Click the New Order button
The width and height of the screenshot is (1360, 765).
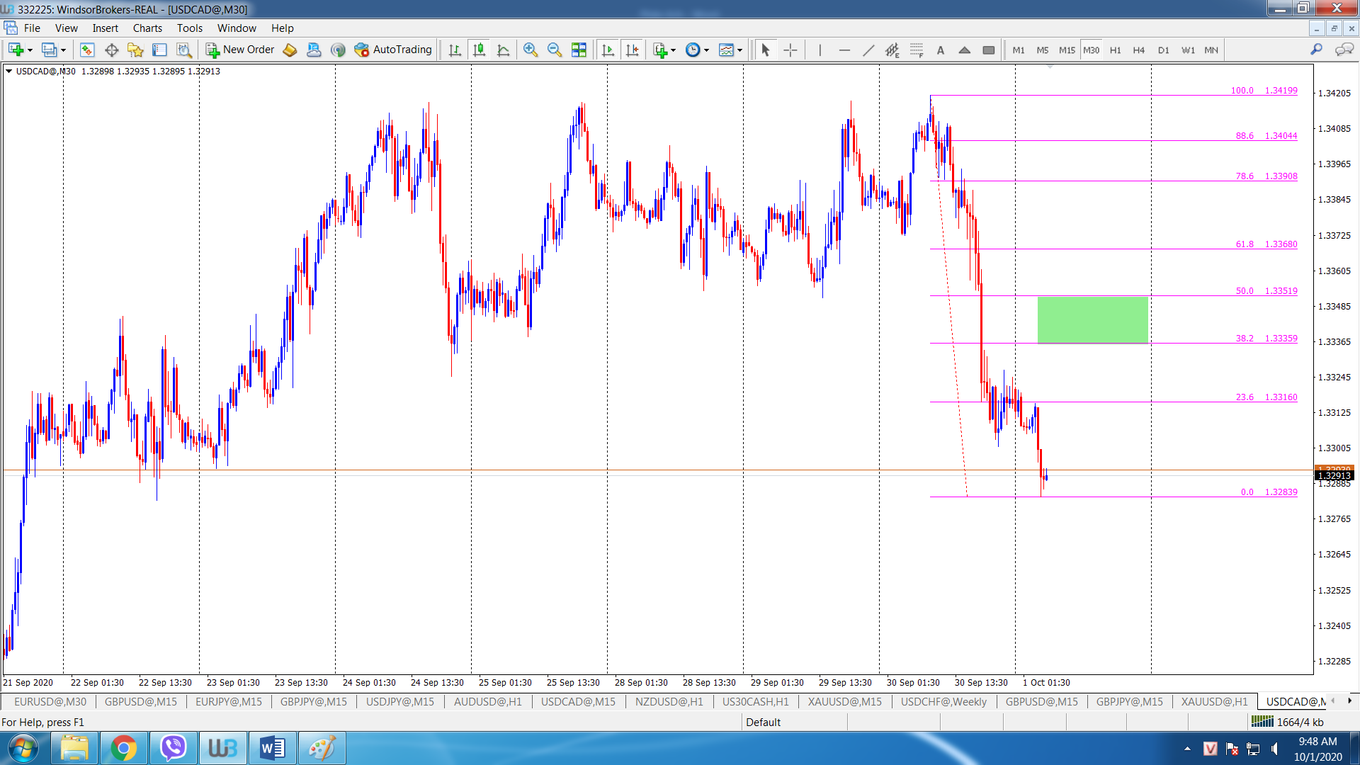240,50
